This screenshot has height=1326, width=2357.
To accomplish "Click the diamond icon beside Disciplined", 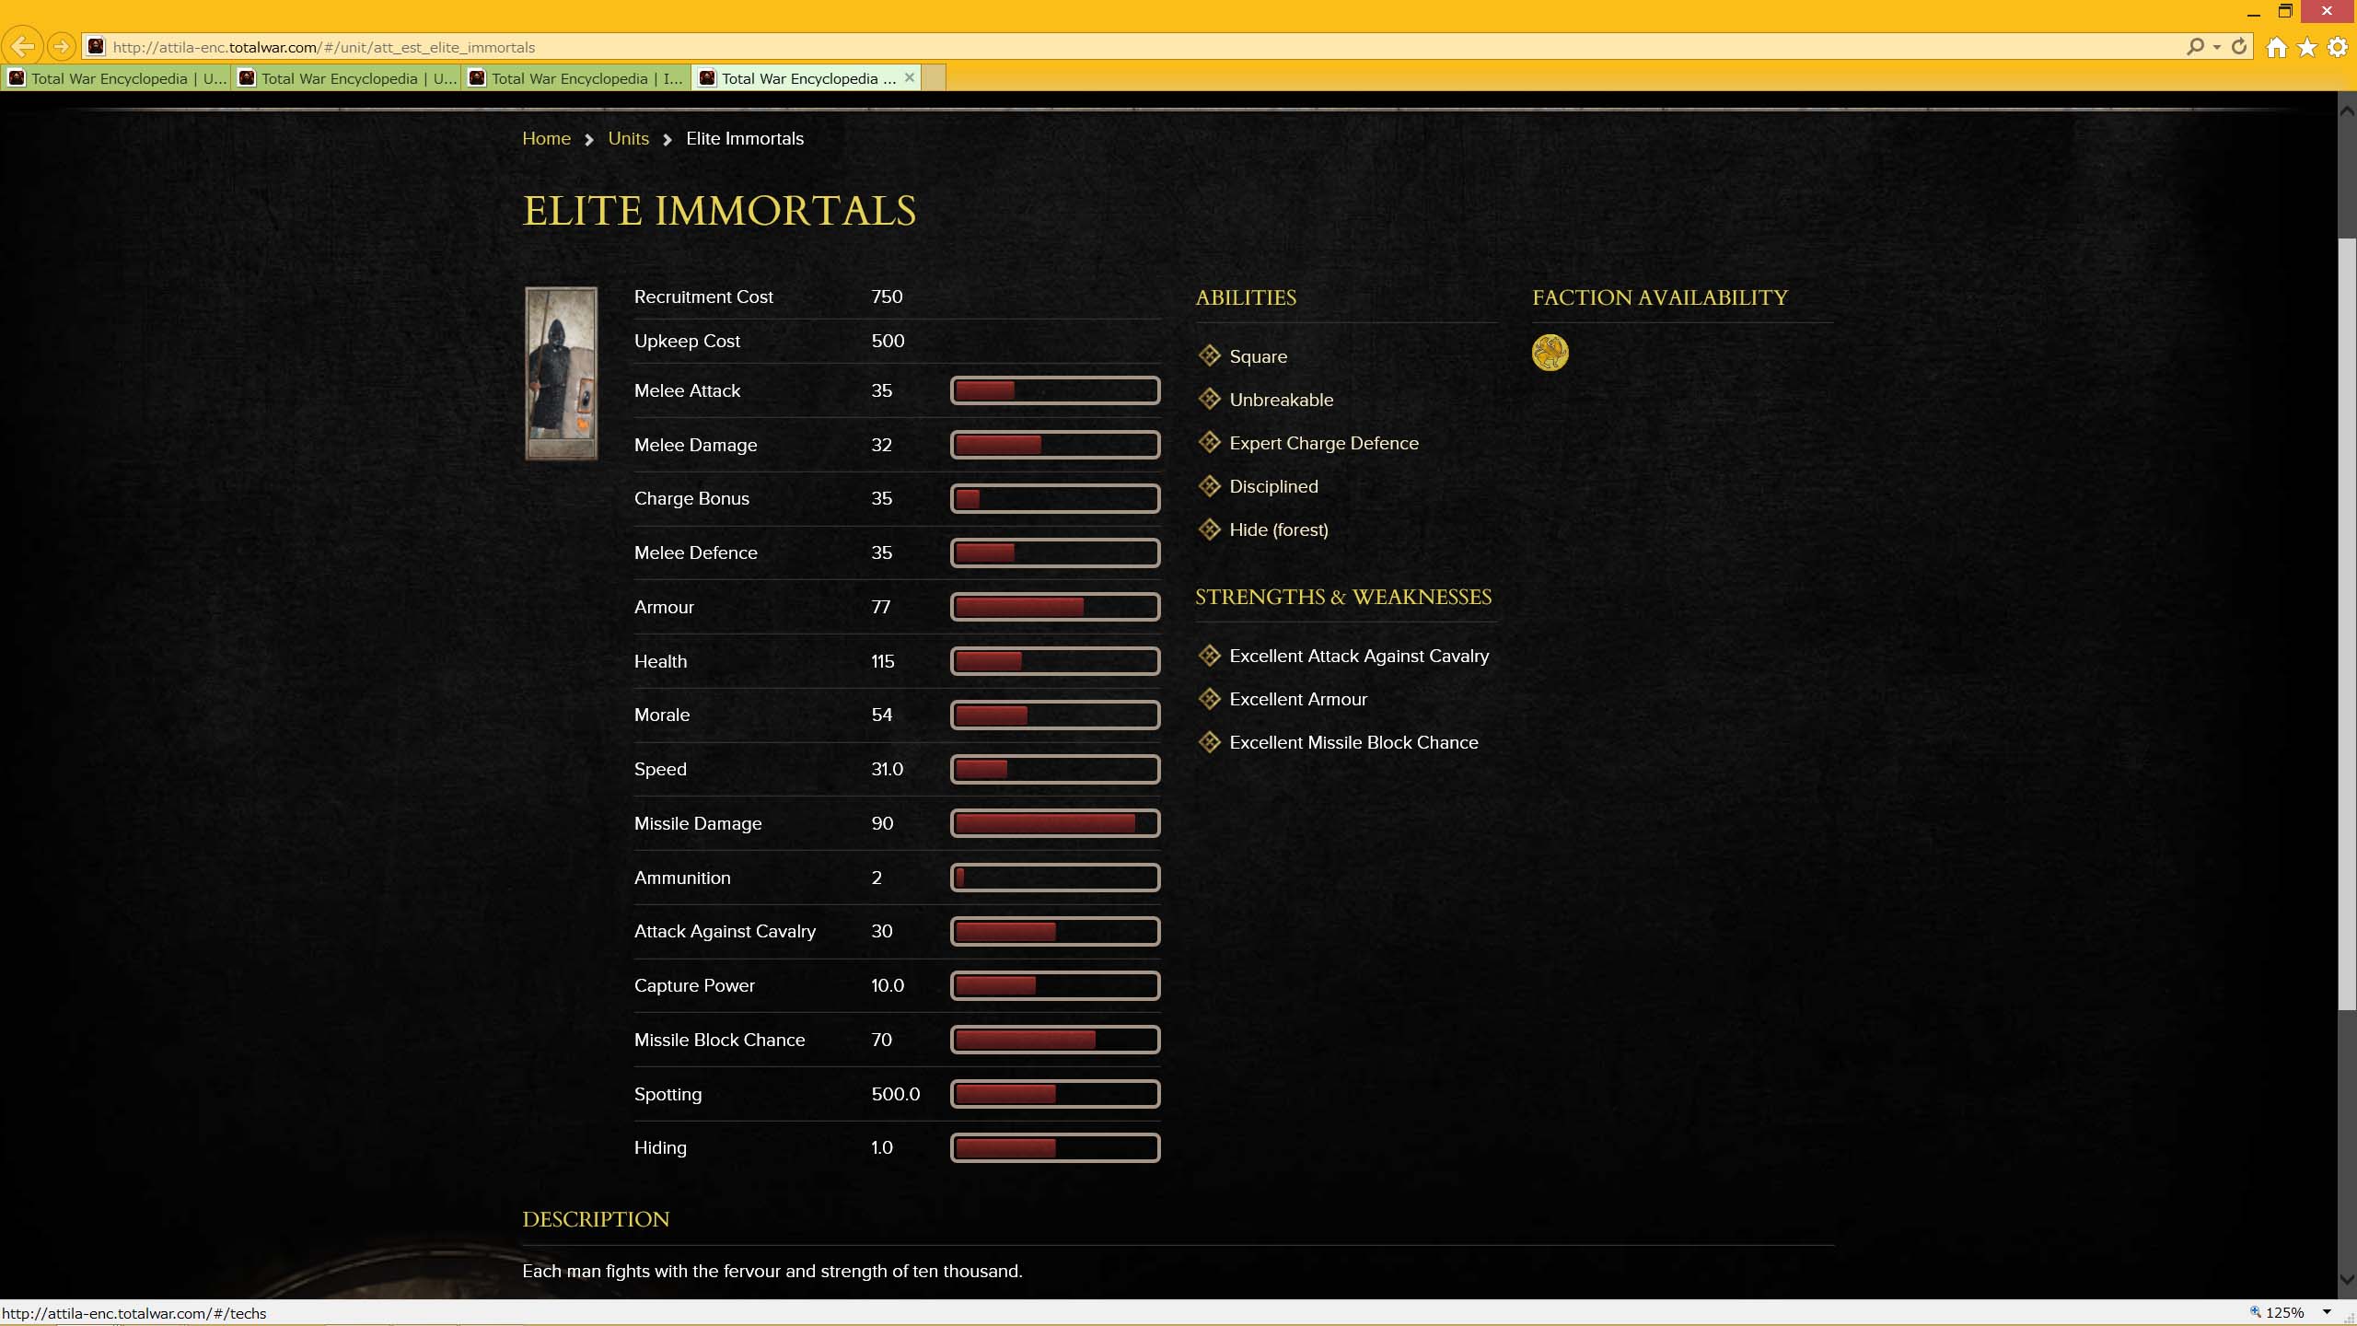I will (1209, 485).
